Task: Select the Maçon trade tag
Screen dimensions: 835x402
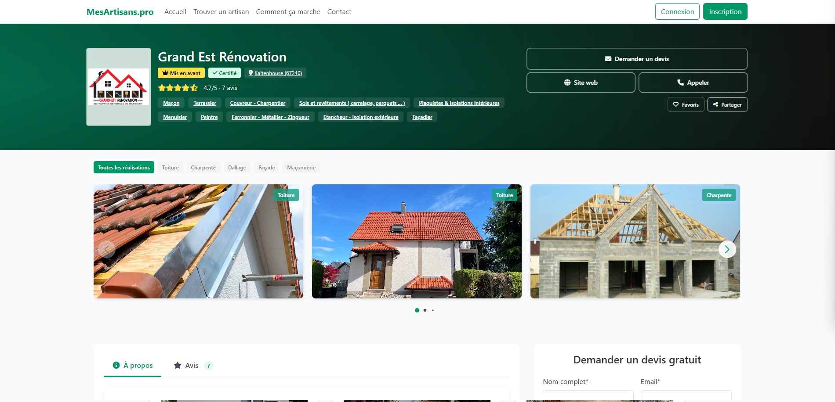Action: [171, 103]
